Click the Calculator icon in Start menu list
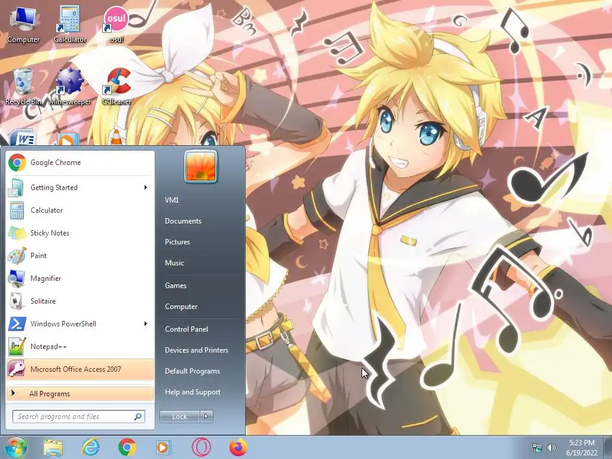 coord(17,210)
